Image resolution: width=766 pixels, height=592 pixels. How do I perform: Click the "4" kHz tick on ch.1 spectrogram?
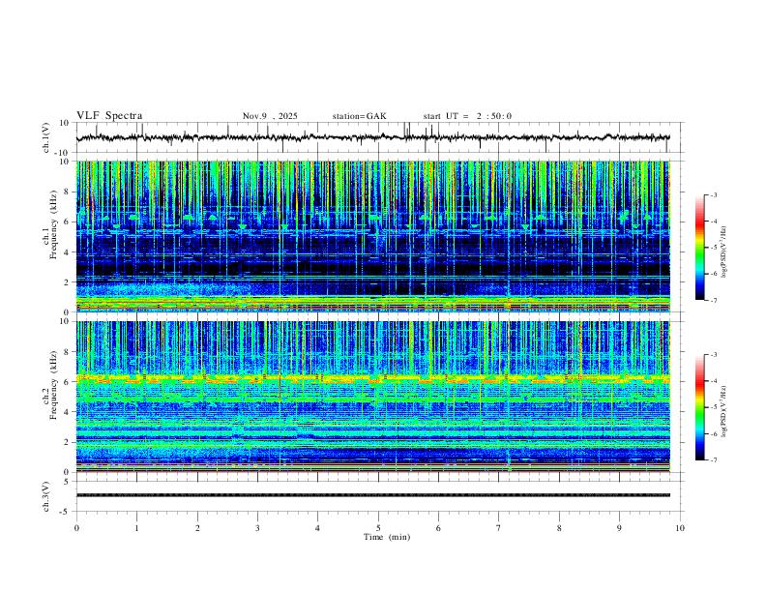(x=68, y=252)
